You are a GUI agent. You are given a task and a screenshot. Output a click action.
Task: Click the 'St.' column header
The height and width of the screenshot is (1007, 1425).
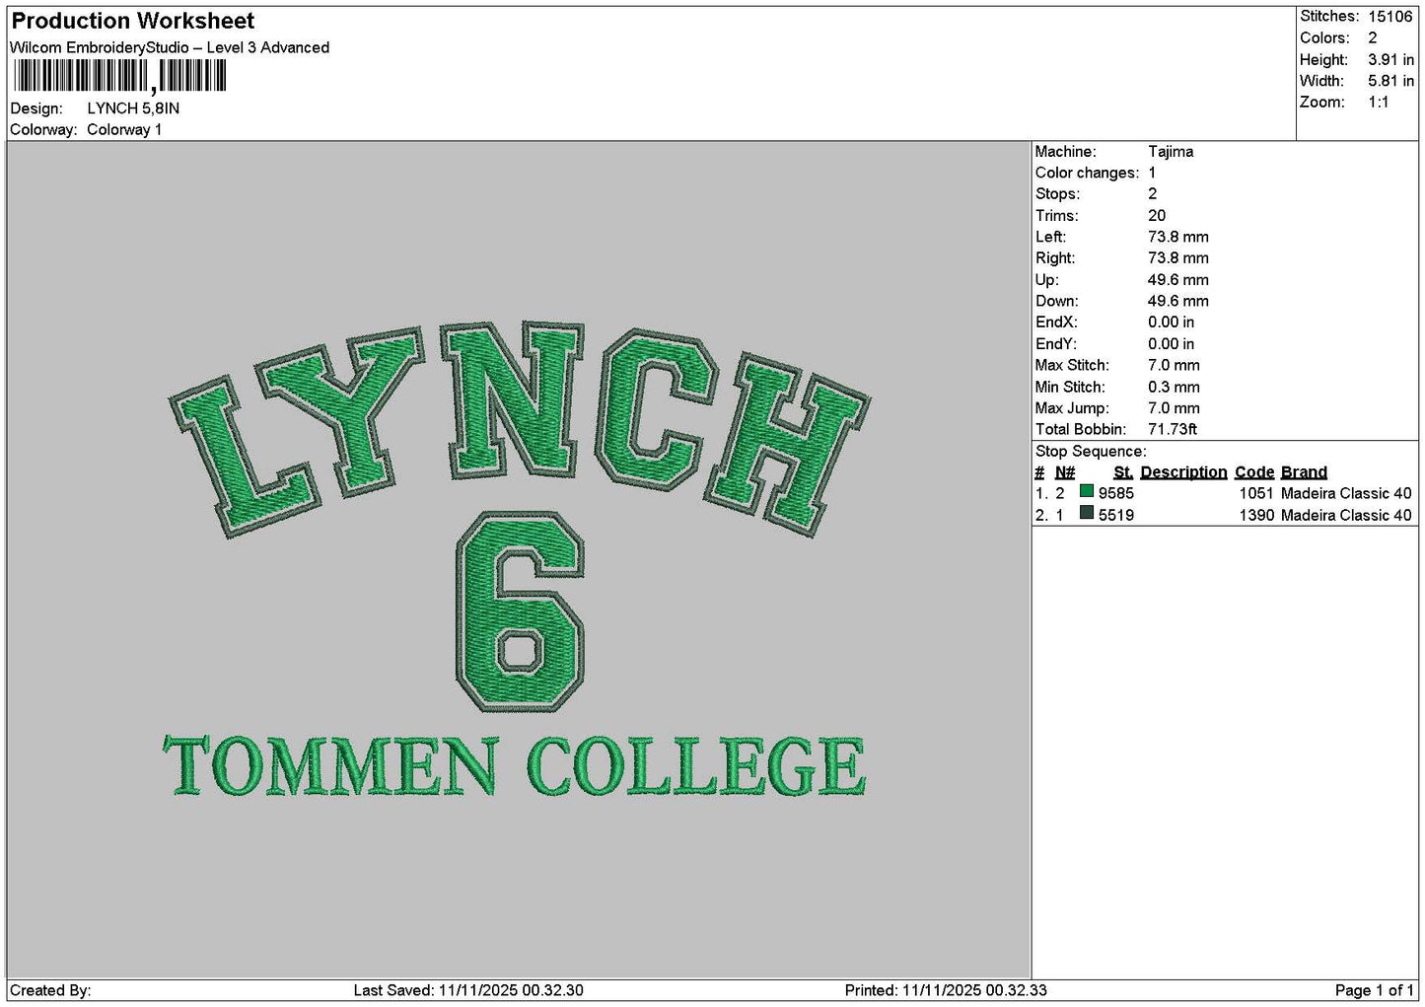(1123, 472)
